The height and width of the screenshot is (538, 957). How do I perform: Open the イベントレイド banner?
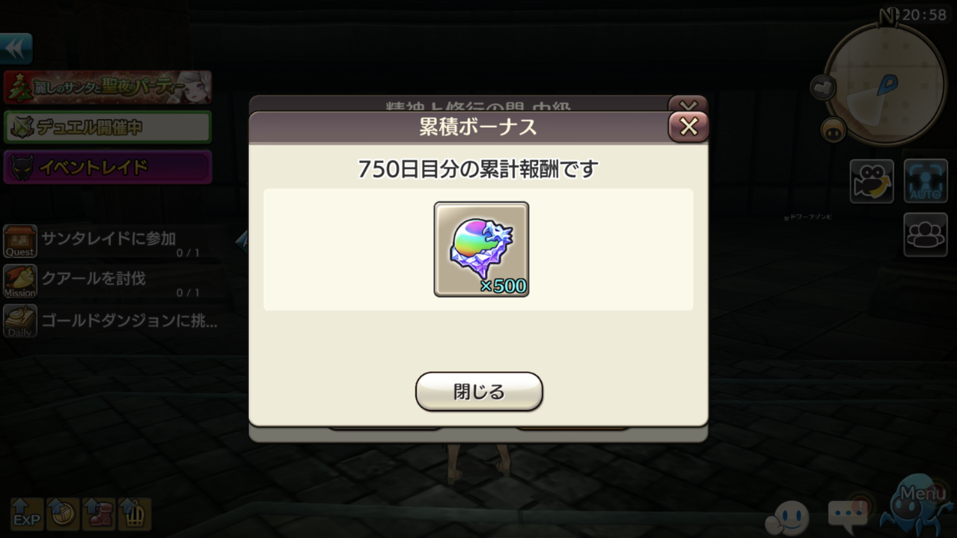pos(108,167)
